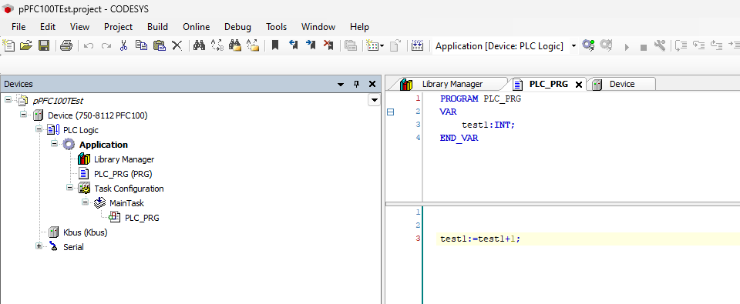This screenshot has width=740, height=304.
Task: Click the Logout gear icon
Action: [606, 45]
